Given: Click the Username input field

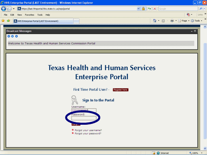Looking at the screenshot, I should (84, 111).
